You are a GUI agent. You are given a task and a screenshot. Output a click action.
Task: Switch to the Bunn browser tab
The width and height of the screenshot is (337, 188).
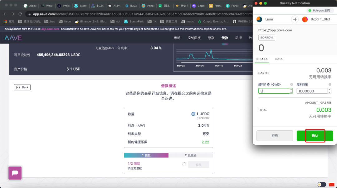(x=81, y=6)
